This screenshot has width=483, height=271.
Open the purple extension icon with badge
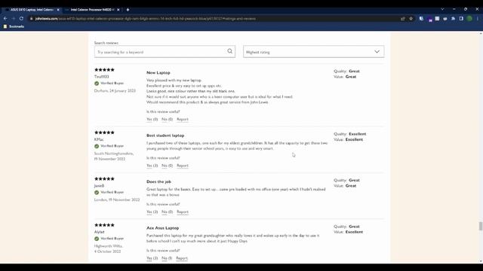430,20
